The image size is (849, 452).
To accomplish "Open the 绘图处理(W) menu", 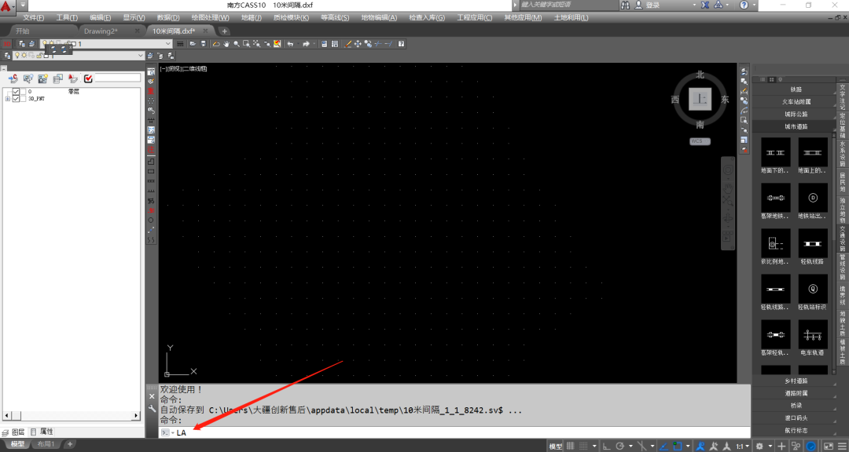I will pyautogui.click(x=210, y=17).
